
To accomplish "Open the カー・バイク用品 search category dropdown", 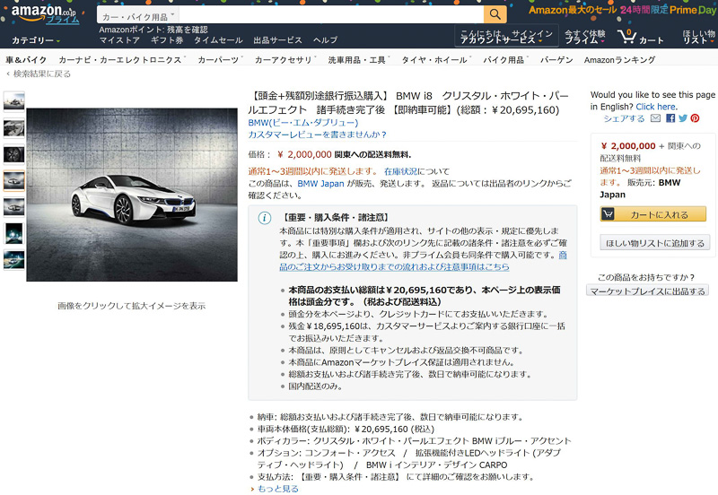I will [138, 17].
